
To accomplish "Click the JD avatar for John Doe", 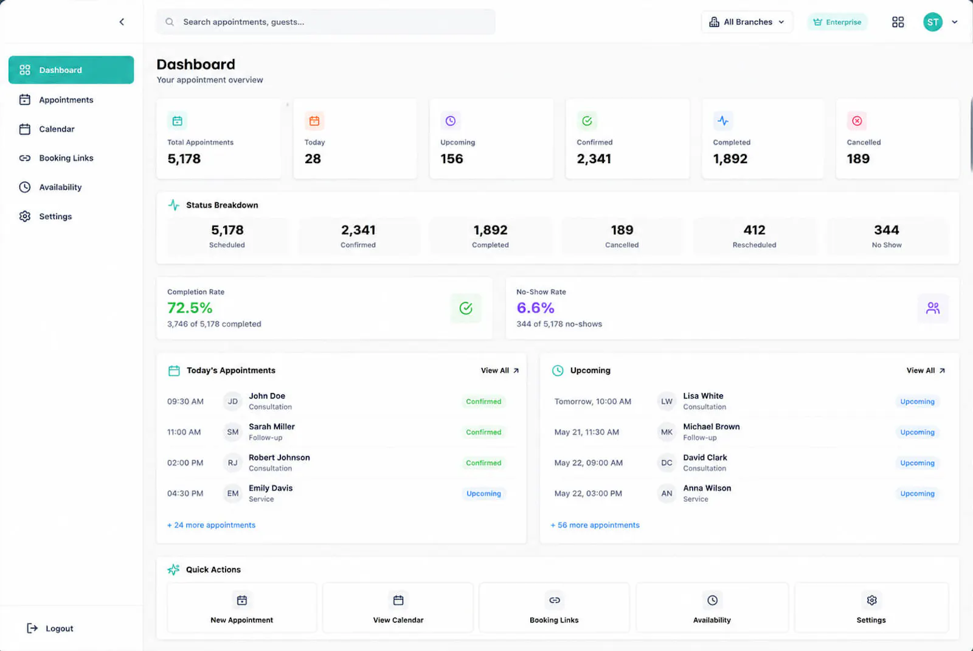I will [x=233, y=402].
